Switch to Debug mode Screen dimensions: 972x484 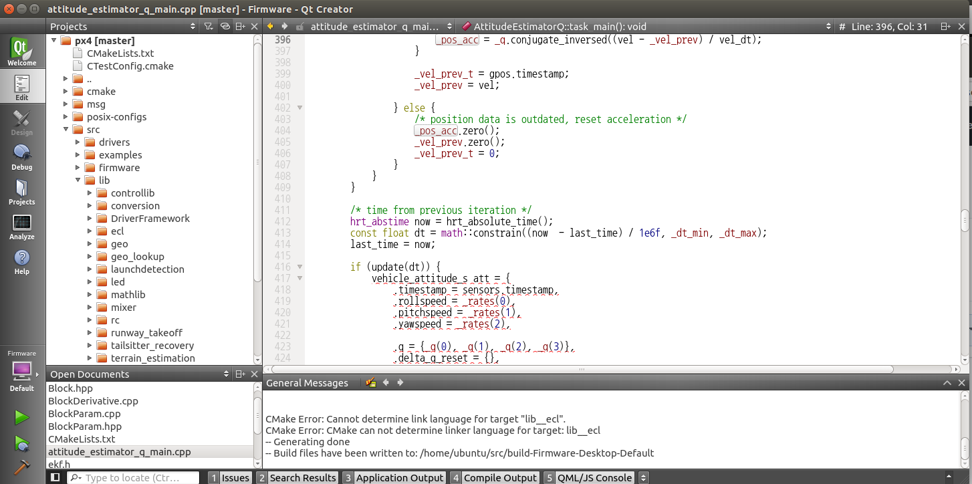[x=22, y=156]
